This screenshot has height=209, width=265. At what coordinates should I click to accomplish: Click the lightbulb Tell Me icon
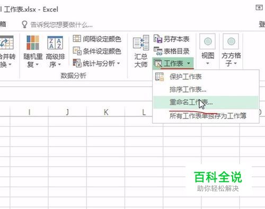point(24,24)
